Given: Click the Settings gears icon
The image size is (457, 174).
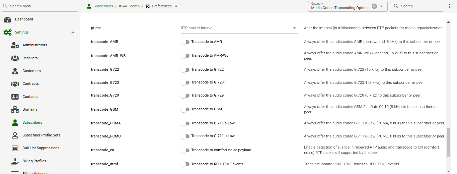Looking at the screenshot, I should 7,33.
